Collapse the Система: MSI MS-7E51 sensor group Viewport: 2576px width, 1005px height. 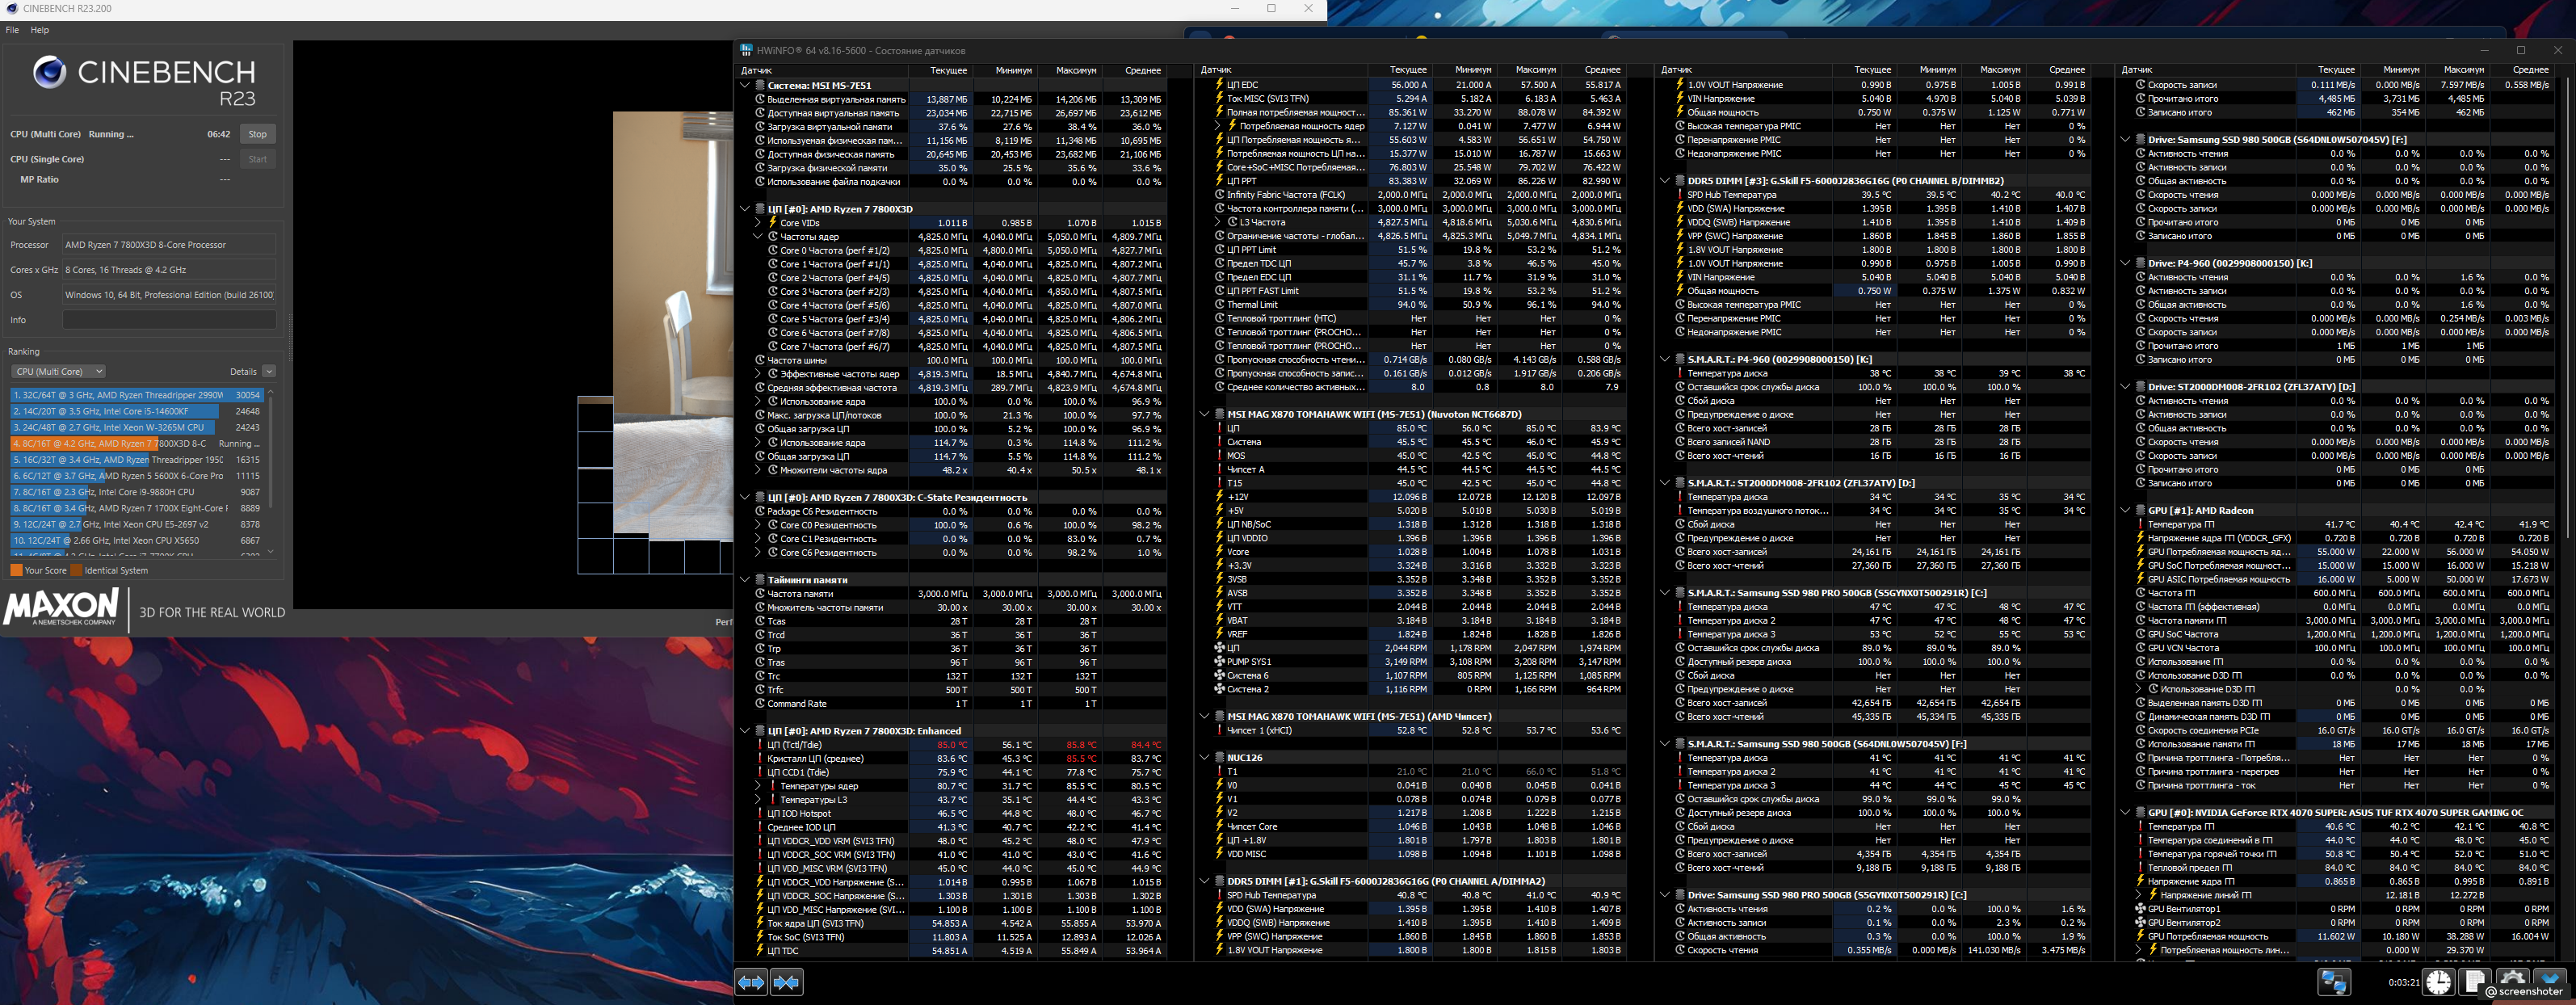coord(745,86)
